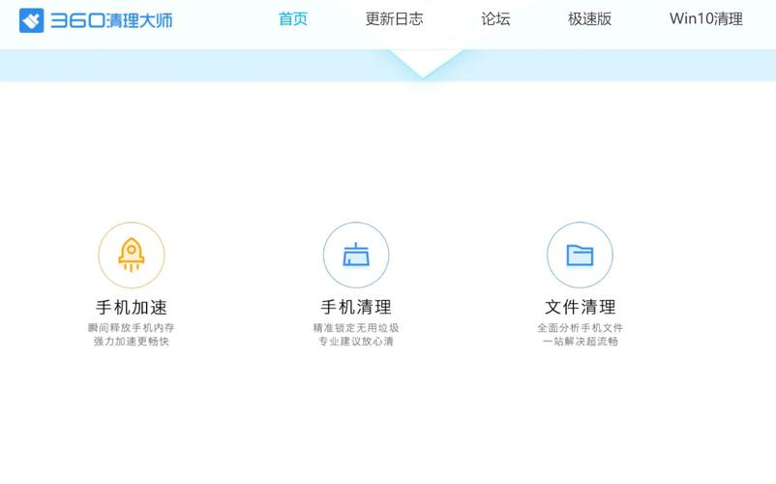Click the 360清理大师 logo text

coord(111,20)
